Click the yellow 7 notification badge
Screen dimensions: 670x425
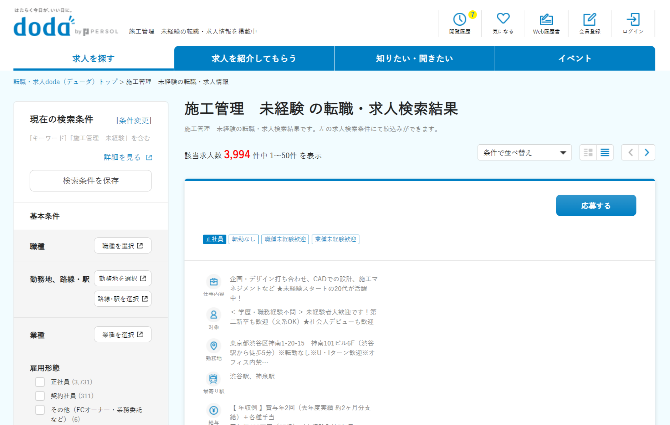click(472, 15)
